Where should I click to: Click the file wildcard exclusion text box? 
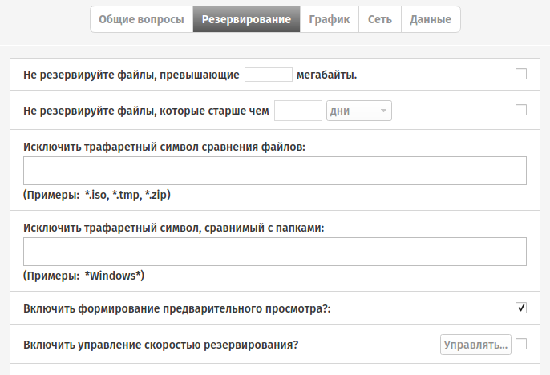[x=275, y=171]
